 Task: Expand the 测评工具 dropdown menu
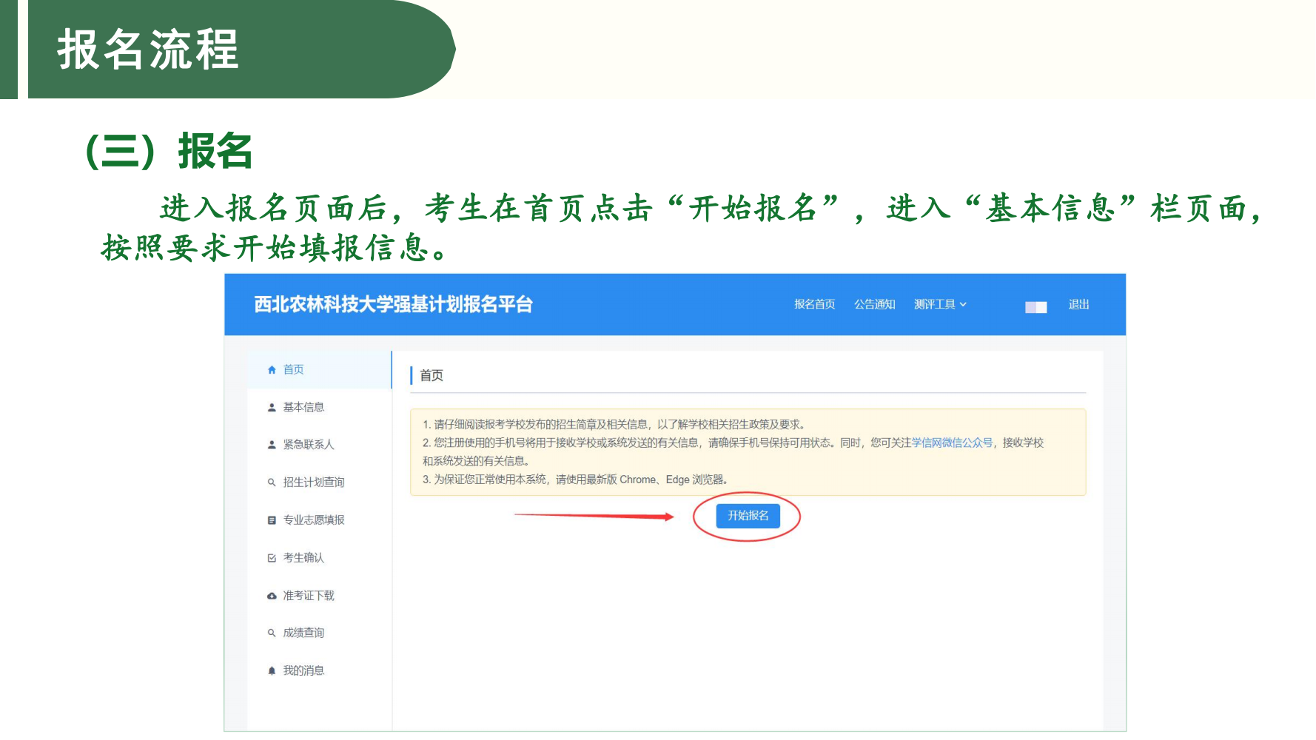tap(940, 304)
